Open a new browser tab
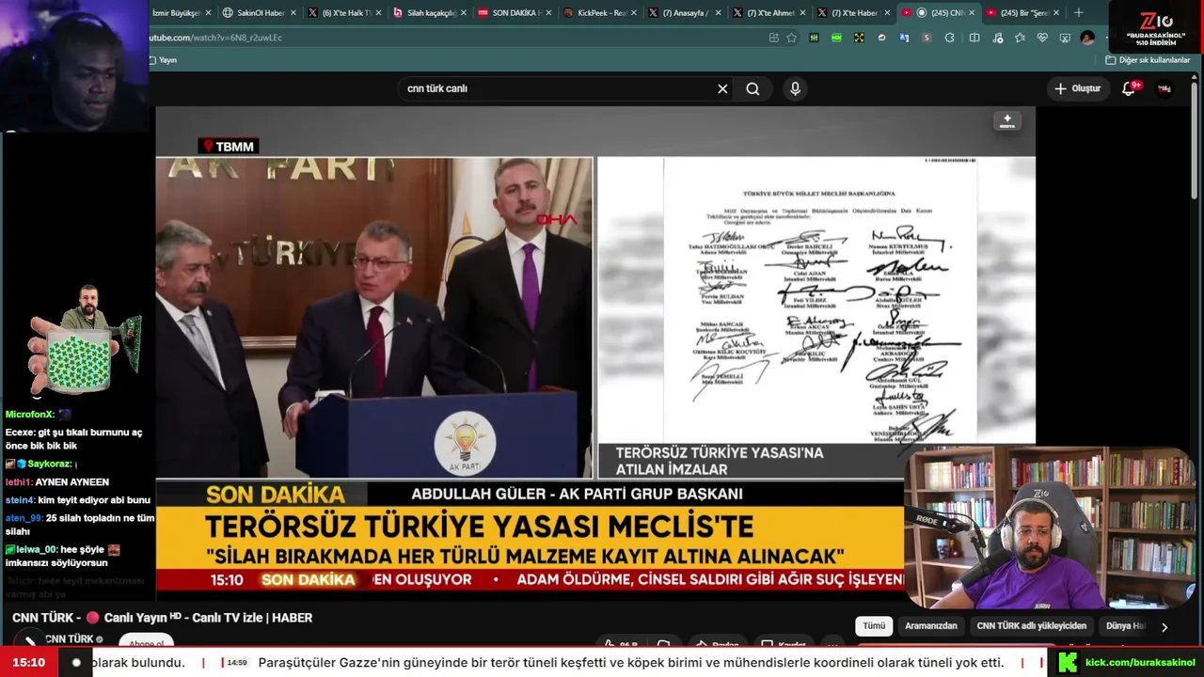 (1078, 12)
